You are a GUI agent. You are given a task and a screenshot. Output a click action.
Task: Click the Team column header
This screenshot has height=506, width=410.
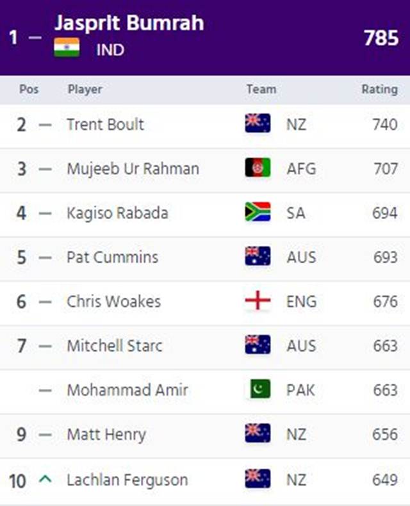(x=261, y=90)
